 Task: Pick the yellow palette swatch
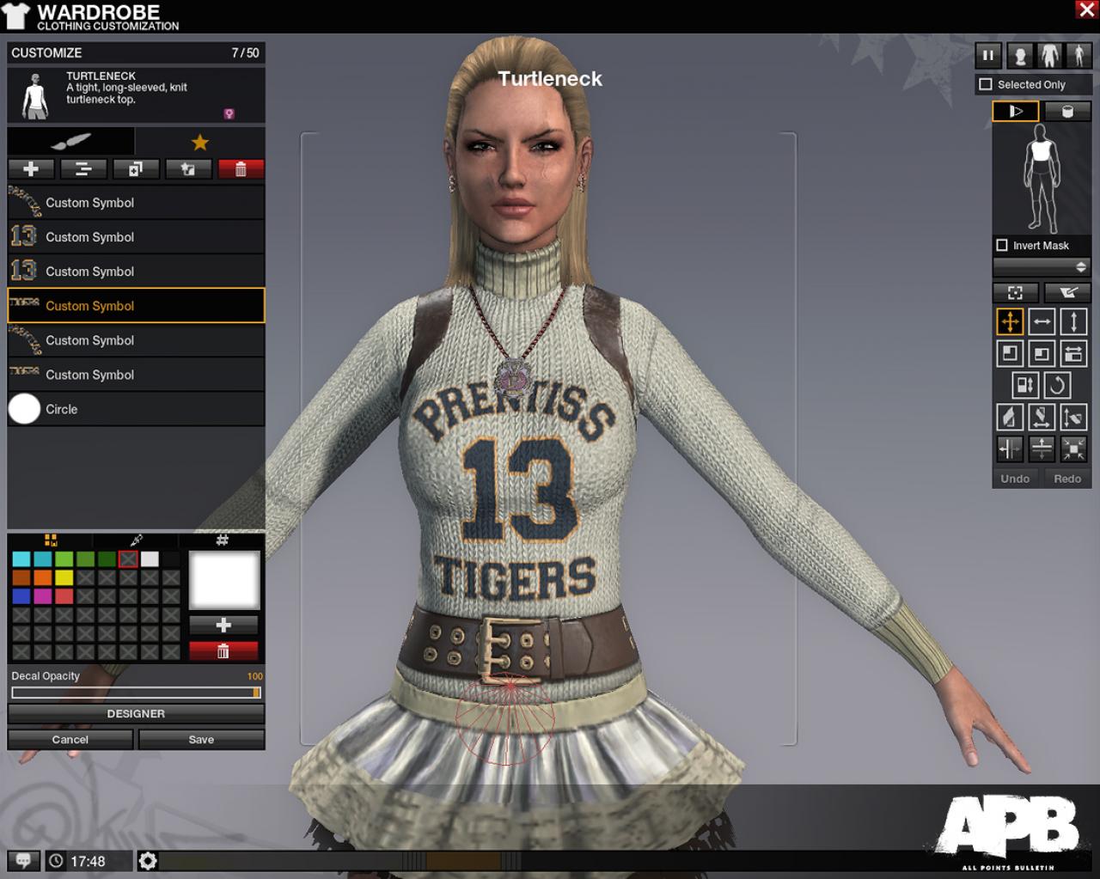click(x=64, y=577)
